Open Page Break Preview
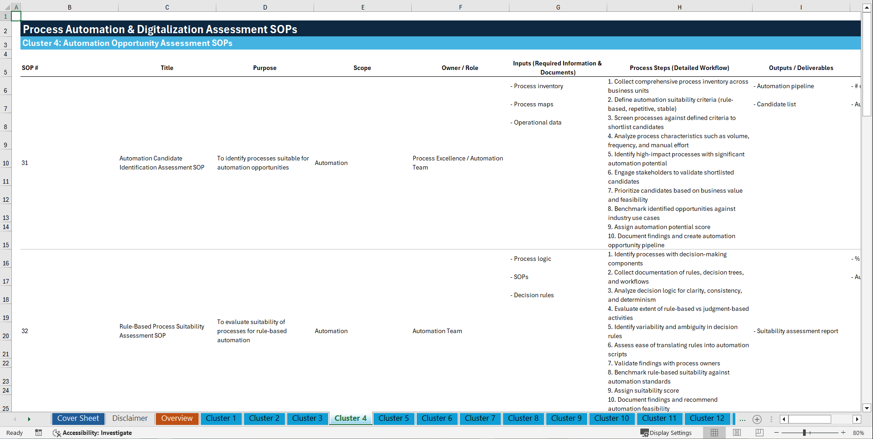This screenshot has width=873, height=439. pos(758,433)
